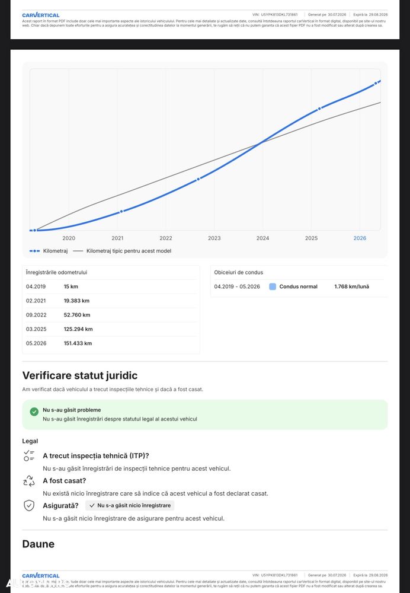Click the ITP inspection checklist icon
The image size is (410, 593).
coord(28,455)
